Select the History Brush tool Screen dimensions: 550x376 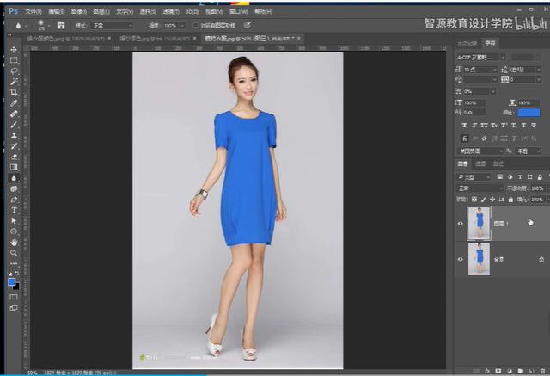coord(14,145)
